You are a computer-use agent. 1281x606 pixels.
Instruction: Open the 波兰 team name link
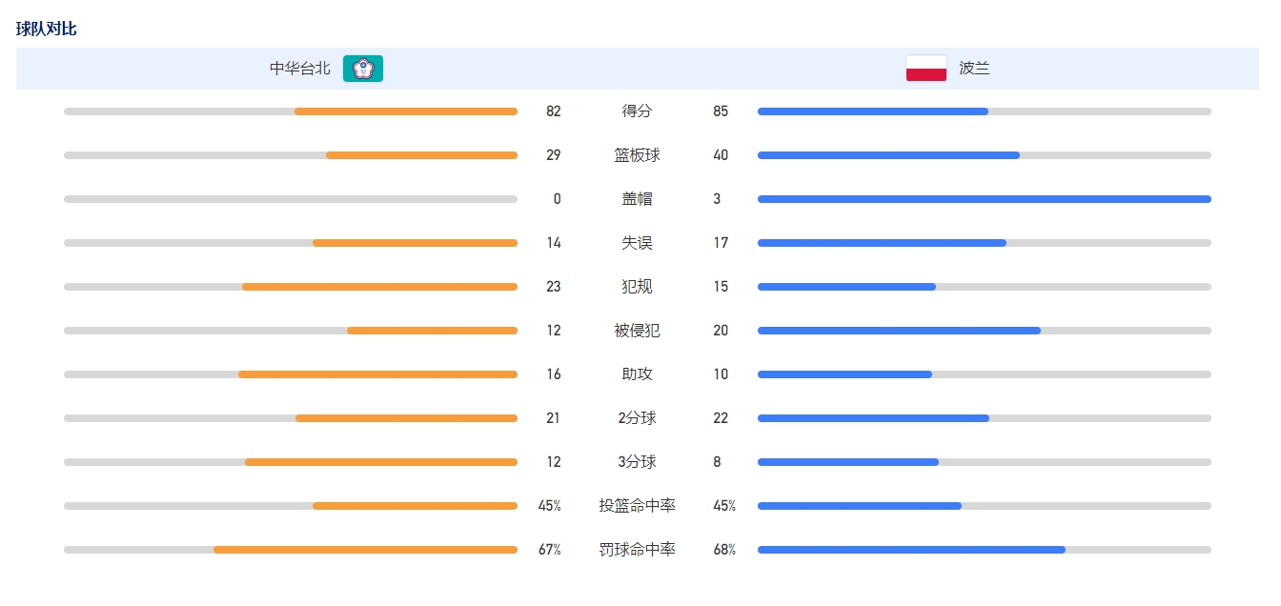[x=974, y=69]
